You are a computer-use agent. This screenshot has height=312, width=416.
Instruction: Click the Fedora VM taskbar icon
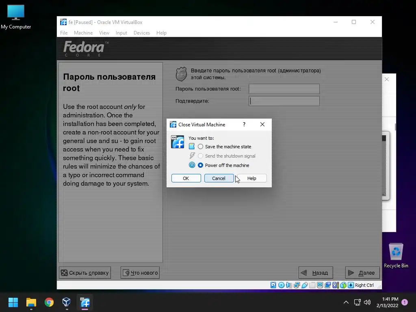click(85, 302)
